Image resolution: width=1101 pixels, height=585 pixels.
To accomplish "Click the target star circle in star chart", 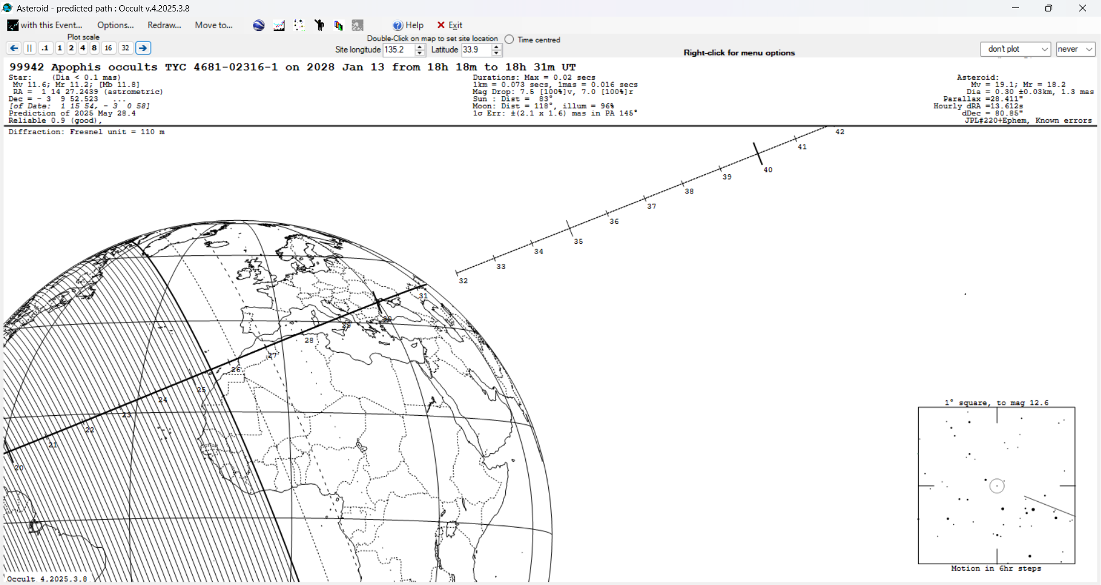I will coord(997,486).
